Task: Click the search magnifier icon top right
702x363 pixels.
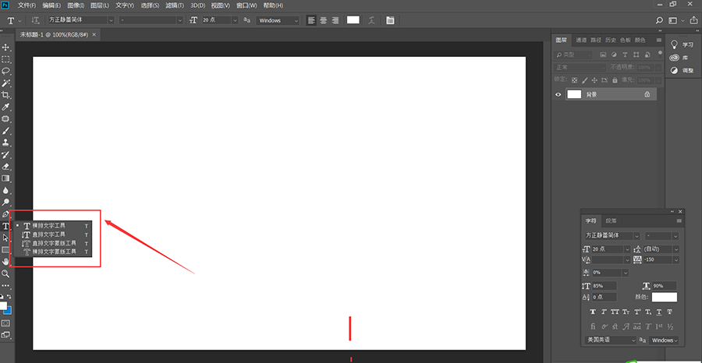Action: pyautogui.click(x=659, y=20)
